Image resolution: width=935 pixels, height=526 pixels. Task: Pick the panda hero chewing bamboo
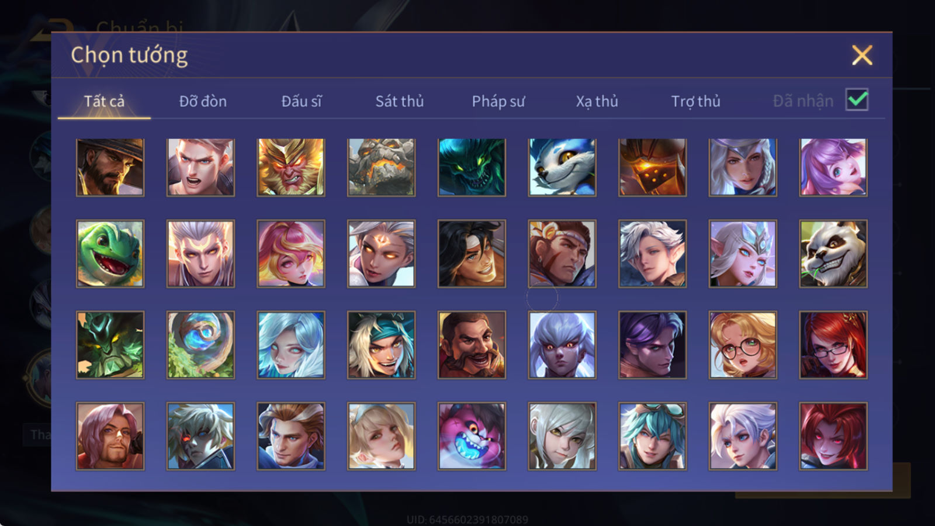pos(833,254)
